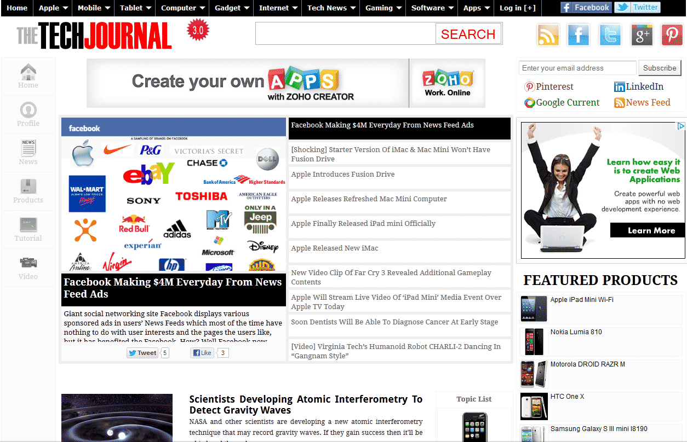This screenshot has width=687, height=442.
Task: Open Tutorial in the left sidebar
Action: (28, 229)
